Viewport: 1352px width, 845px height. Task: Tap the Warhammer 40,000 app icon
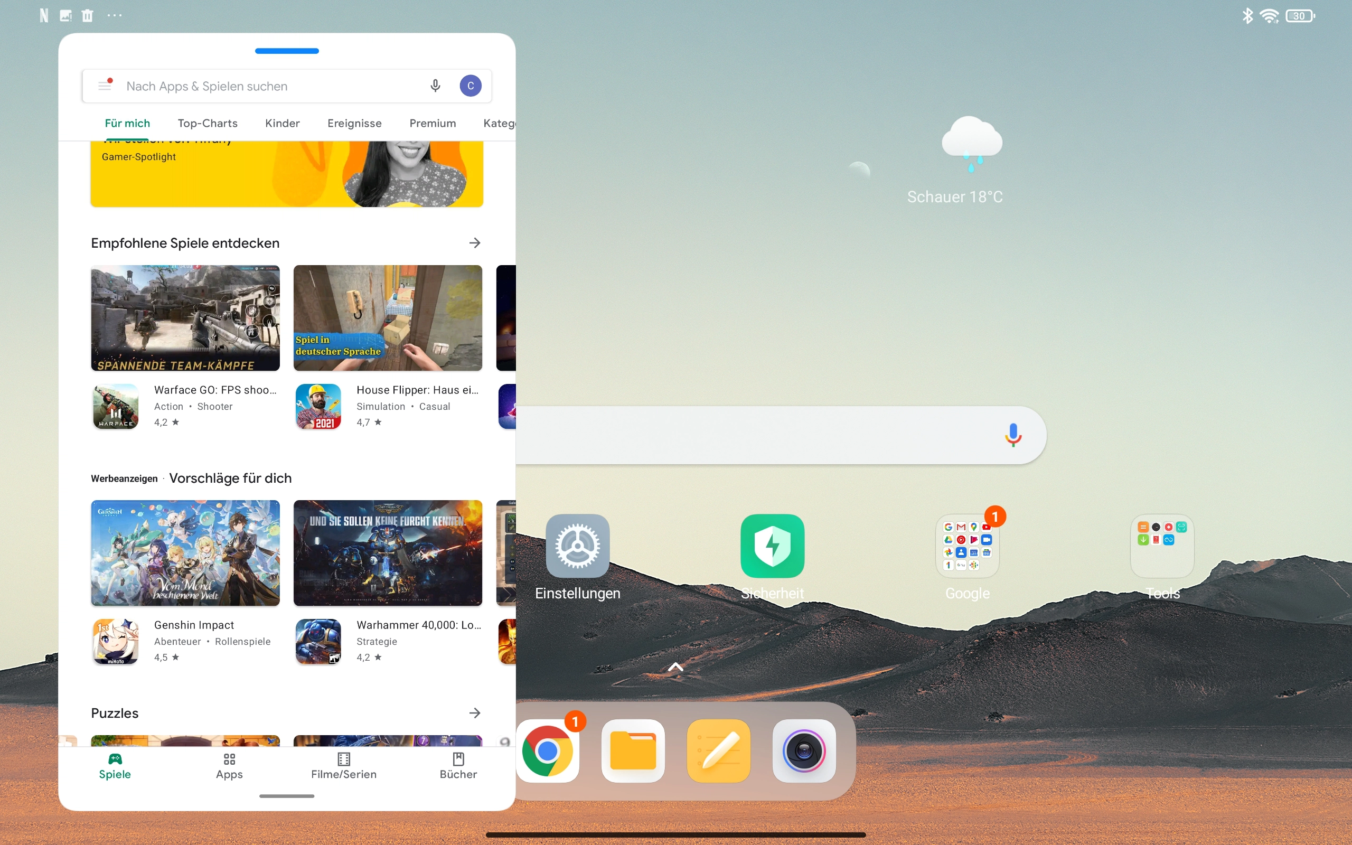318,642
